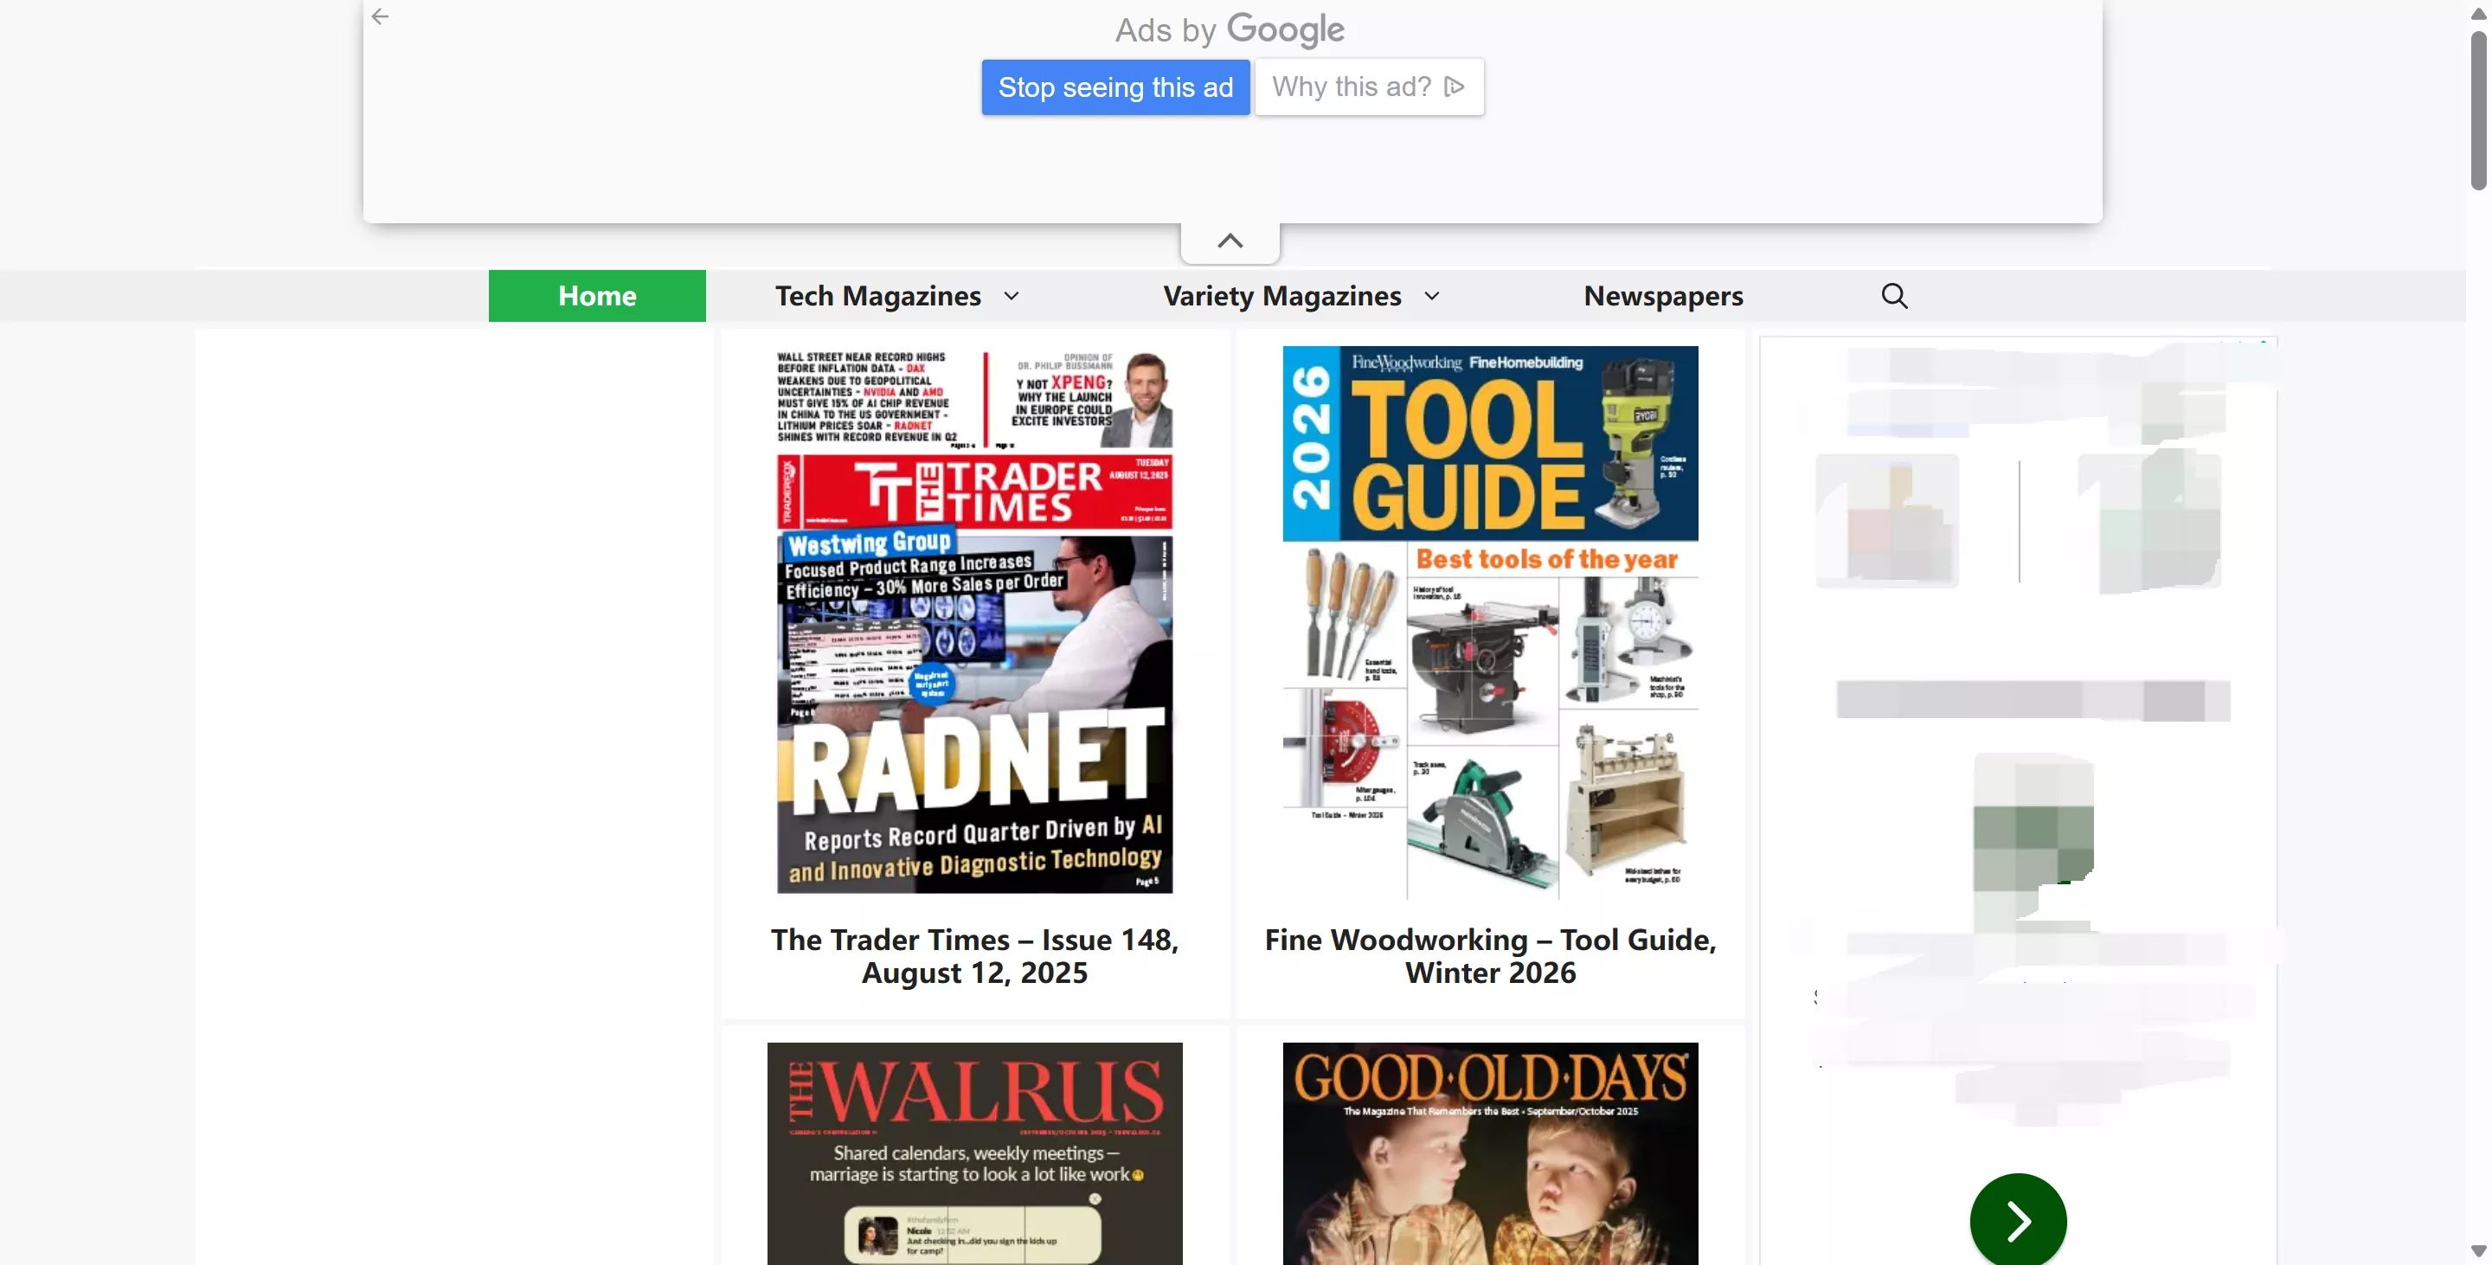Click the back arrow icon above the ad
Image resolution: width=2492 pixels, height=1265 pixels.
[x=380, y=16]
